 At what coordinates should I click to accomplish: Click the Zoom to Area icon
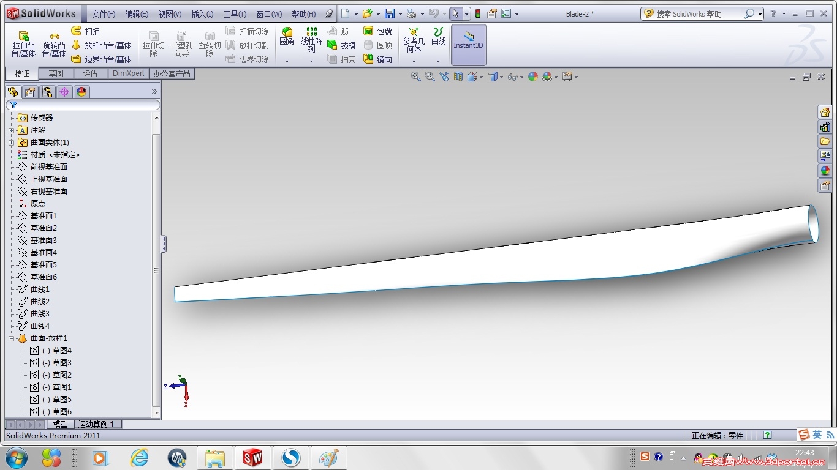[430, 76]
